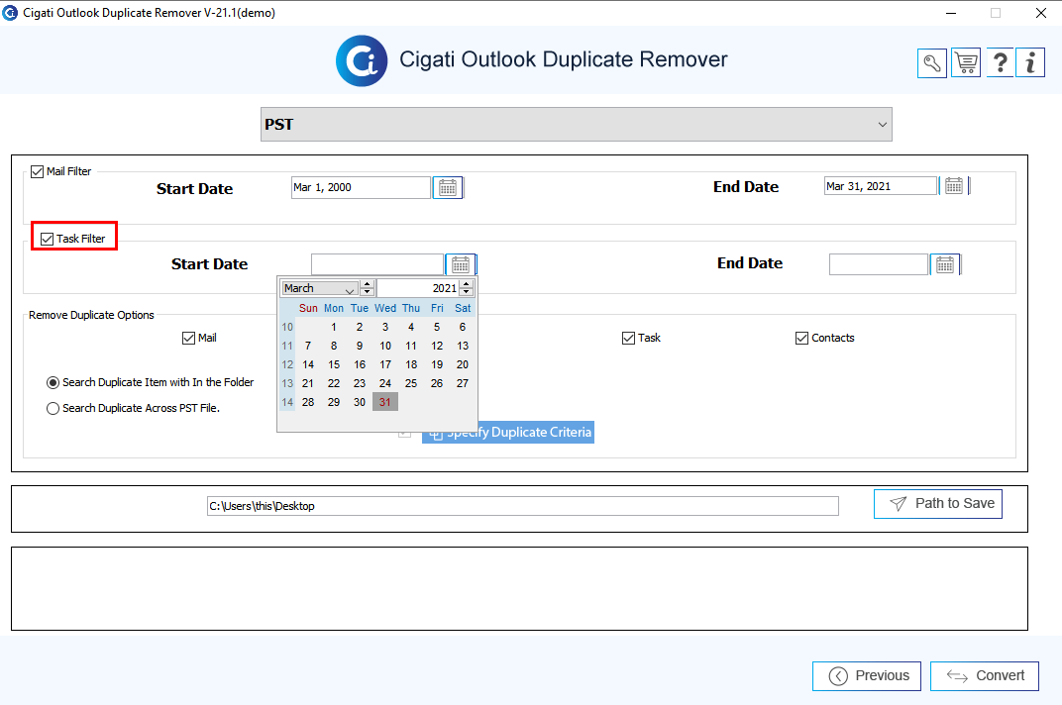This screenshot has height=705, width=1062.
Task: Click the empty Task Filter Start Date field
Action: pyautogui.click(x=377, y=264)
